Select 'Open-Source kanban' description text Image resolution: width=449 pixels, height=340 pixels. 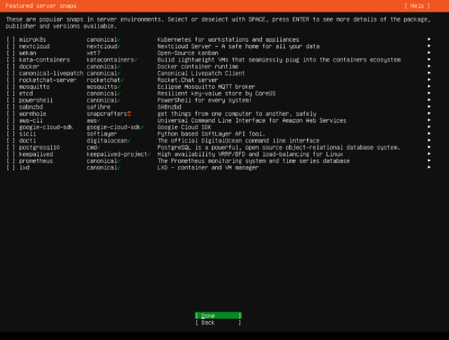click(188, 53)
